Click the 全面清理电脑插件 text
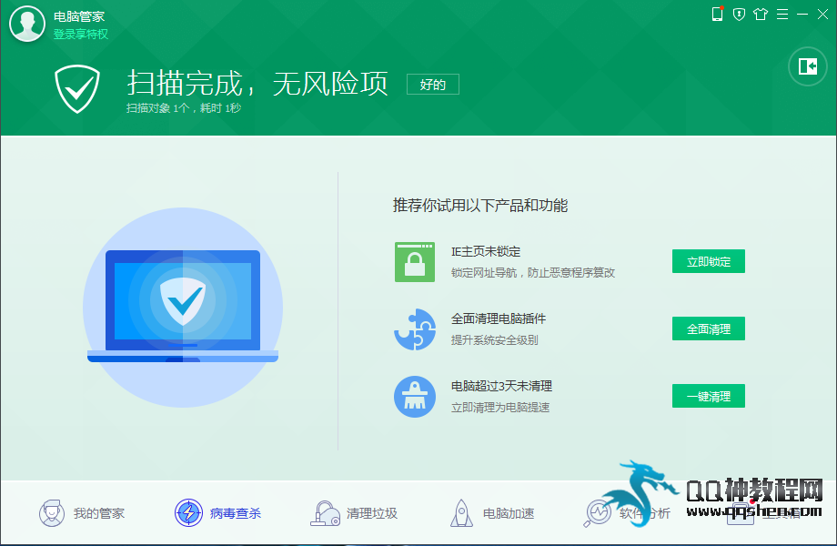837x546 pixels. point(499,318)
